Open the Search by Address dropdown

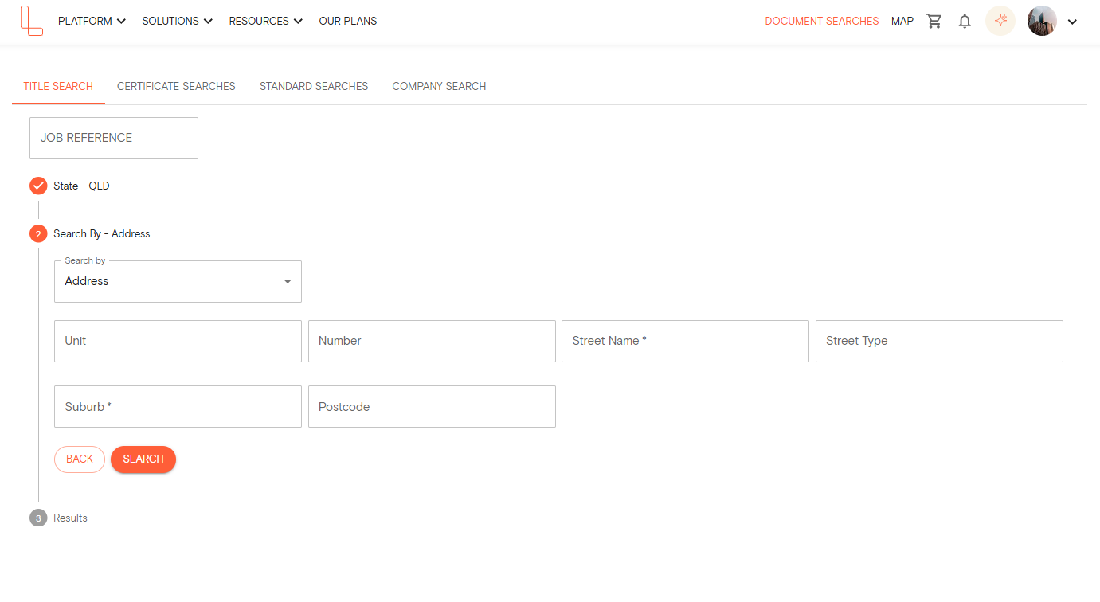point(178,281)
